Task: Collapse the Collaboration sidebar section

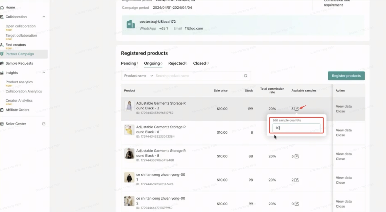Action: pyautogui.click(x=44, y=17)
